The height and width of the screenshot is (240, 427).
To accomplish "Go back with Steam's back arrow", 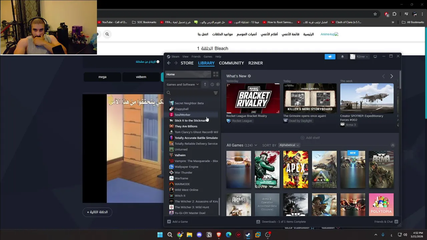I will (x=169, y=63).
